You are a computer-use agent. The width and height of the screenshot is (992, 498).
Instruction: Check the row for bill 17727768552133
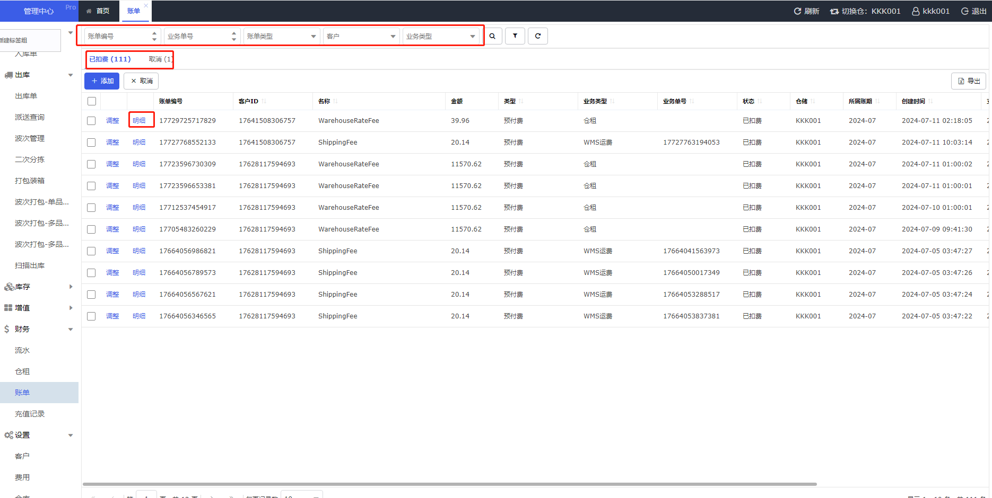91,143
